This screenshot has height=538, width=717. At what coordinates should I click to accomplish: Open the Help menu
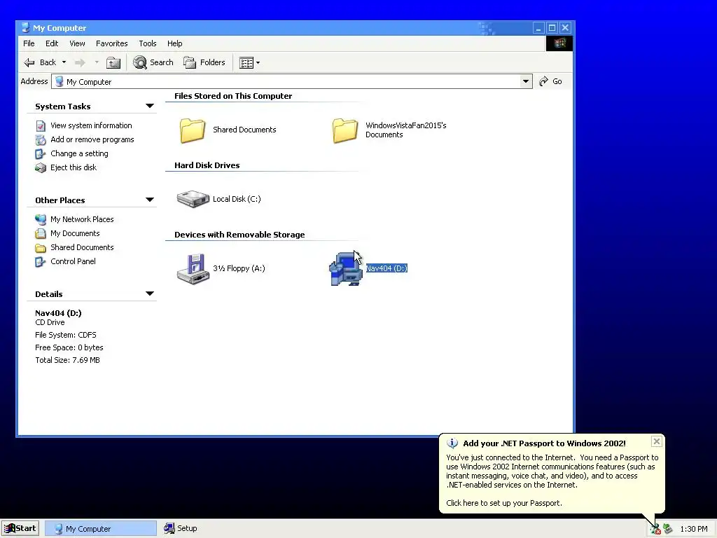point(174,43)
